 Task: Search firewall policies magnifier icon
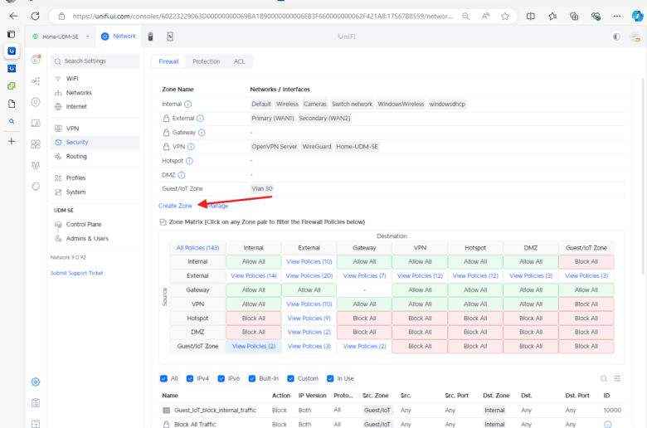tap(604, 378)
